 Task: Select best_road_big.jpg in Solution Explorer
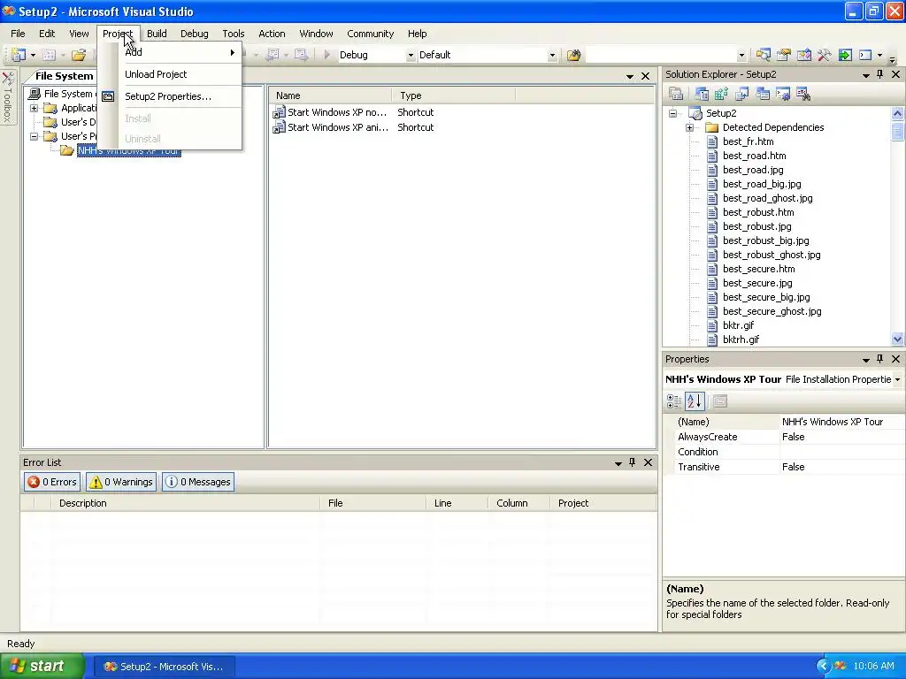762,184
